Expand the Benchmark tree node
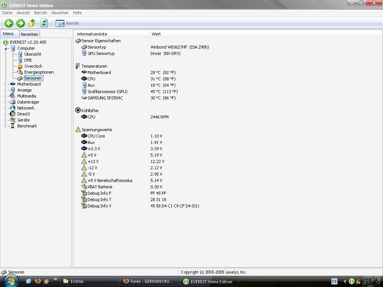 click(x=5, y=126)
